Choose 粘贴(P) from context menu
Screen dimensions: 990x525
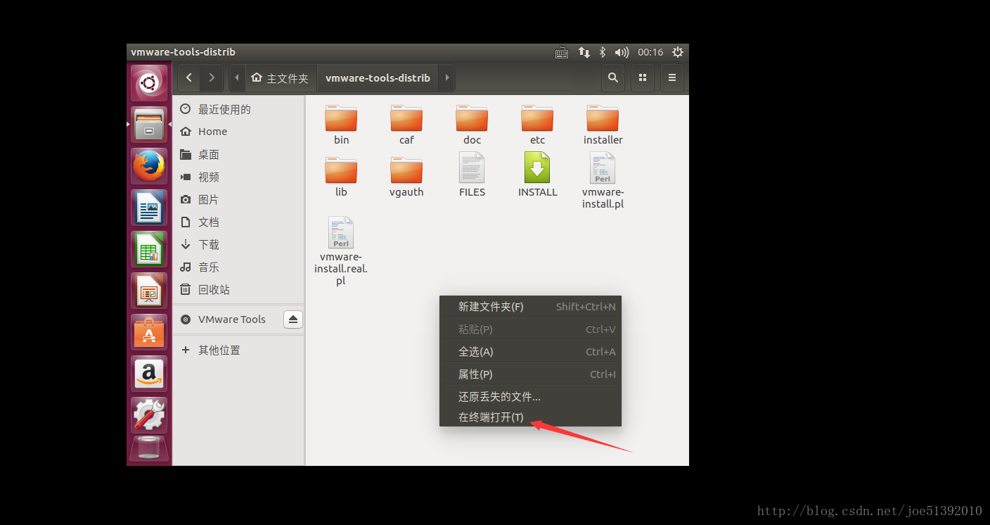[530, 329]
